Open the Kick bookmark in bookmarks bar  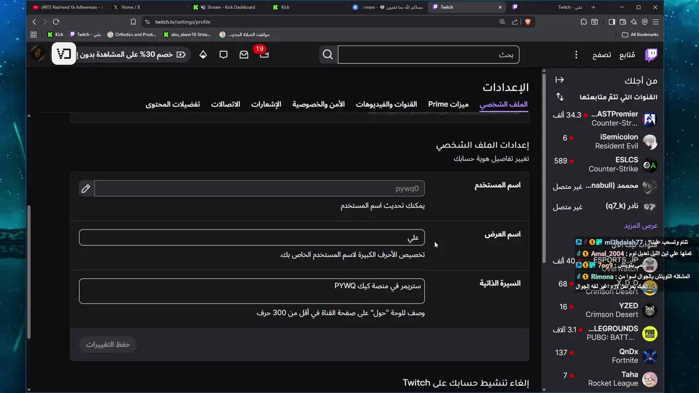click(55, 34)
